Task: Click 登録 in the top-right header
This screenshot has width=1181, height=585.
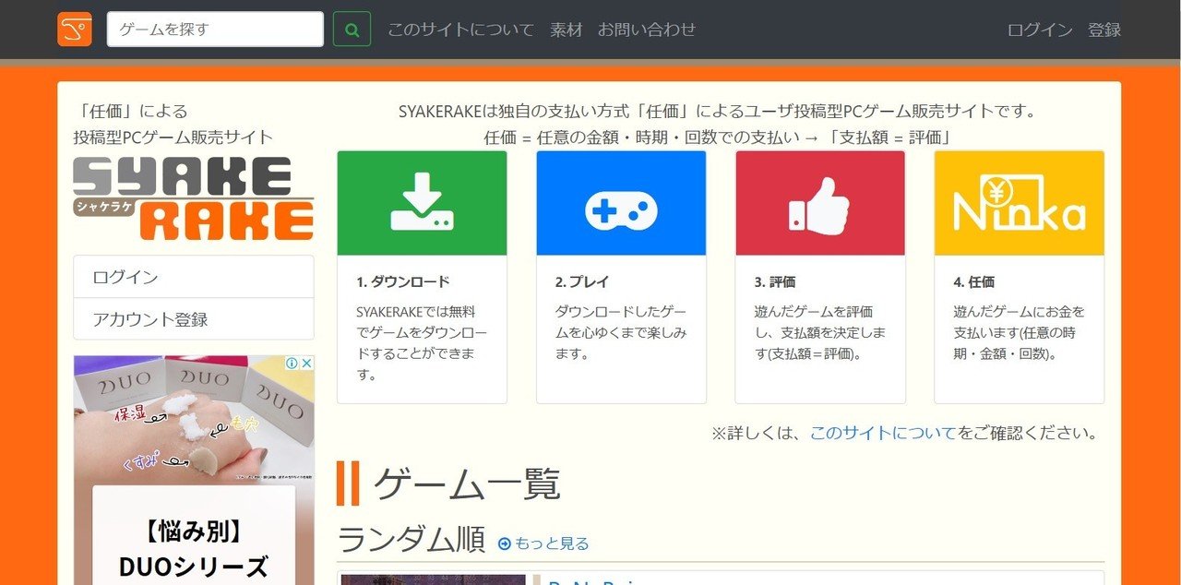Action: (x=1104, y=30)
